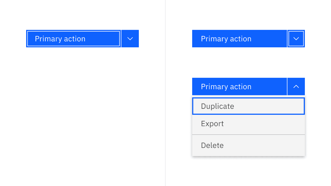Tap the arrow icon next to the left Primary action label
This screenshot has width=331, height=186.
130,38
